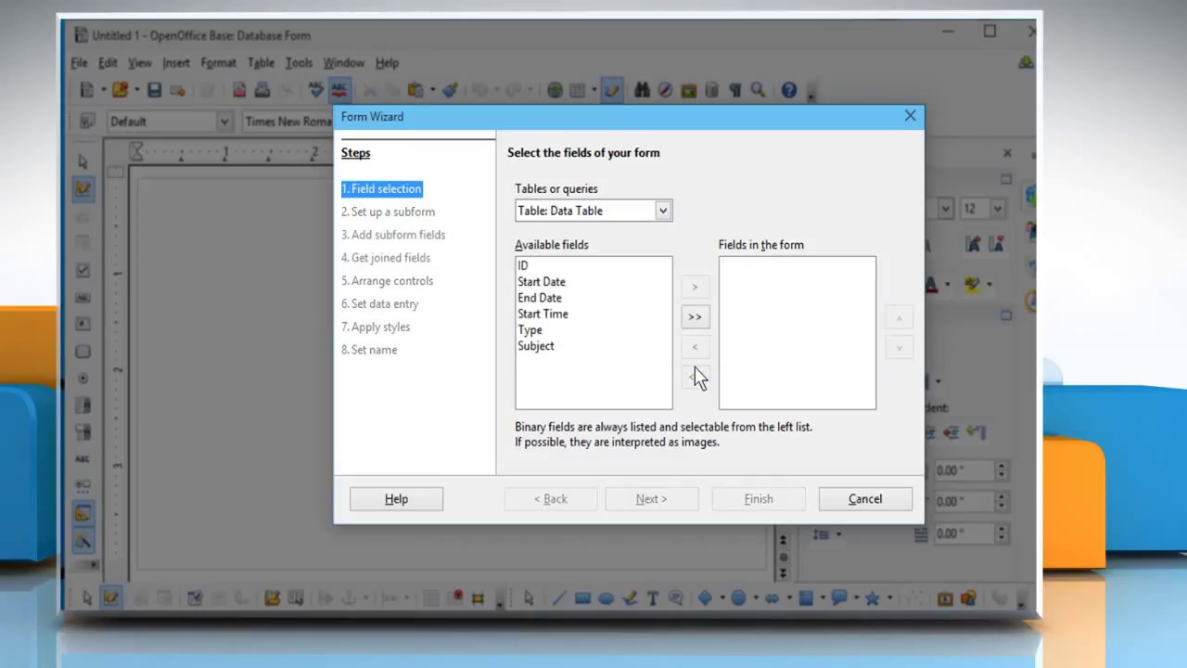Open the View menu
This screenshot has width=1187, height=668.
click(x=139, y=63)
